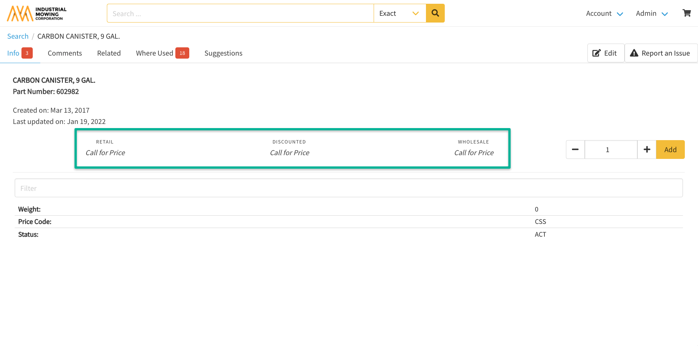This screenshot has height=346, width=698.
Task: Open the Admin dropdown menu
Action: 651,14
